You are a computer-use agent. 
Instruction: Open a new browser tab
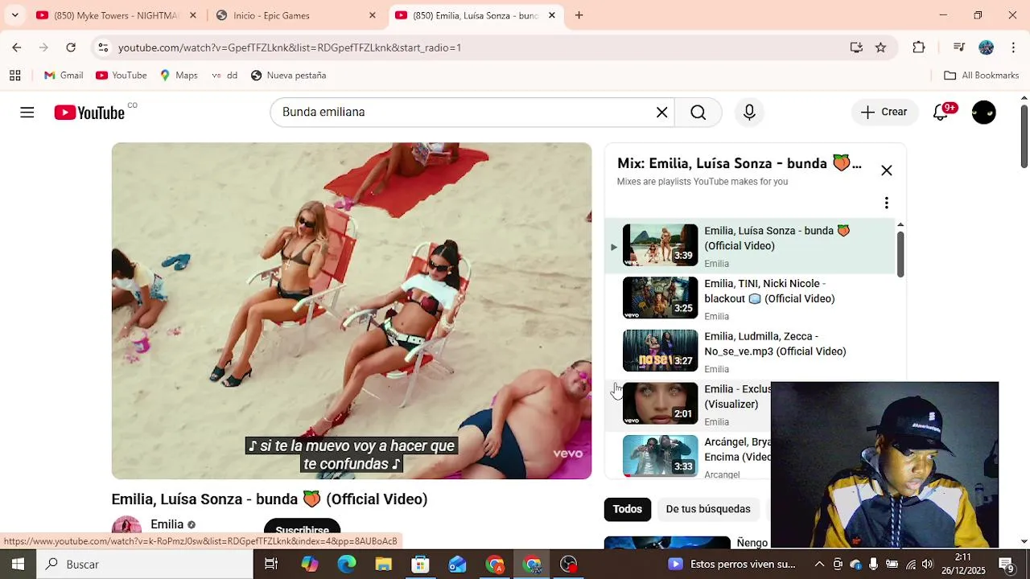[x=579, y=15]
